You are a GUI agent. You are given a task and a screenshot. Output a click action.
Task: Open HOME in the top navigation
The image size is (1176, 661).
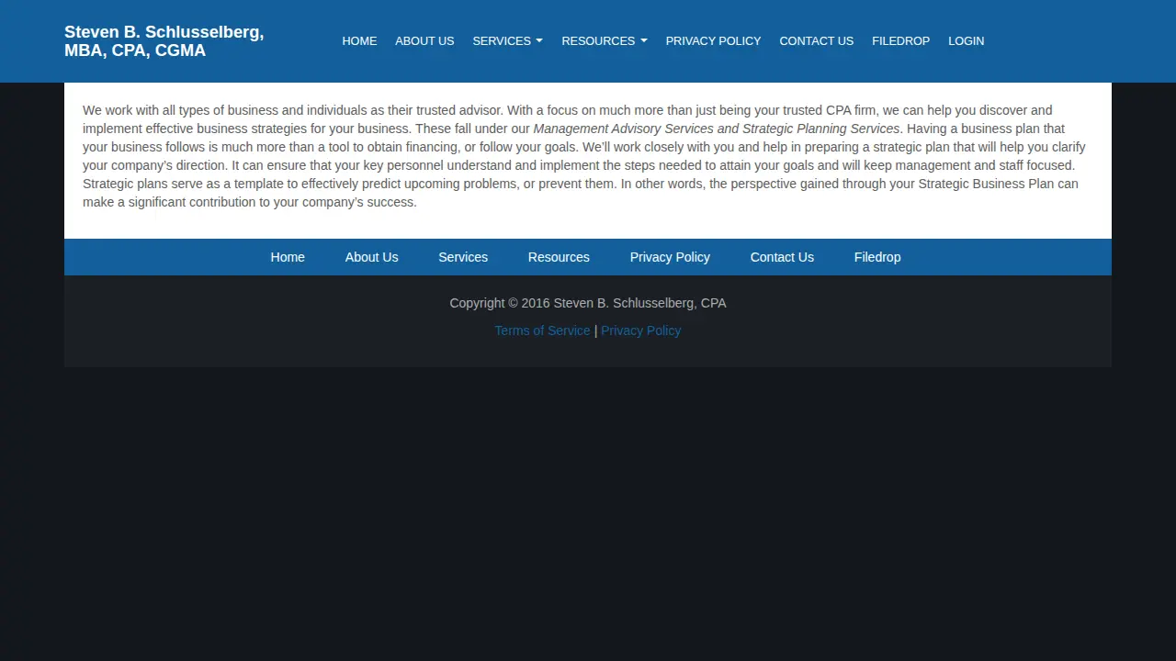click(359, 41)
